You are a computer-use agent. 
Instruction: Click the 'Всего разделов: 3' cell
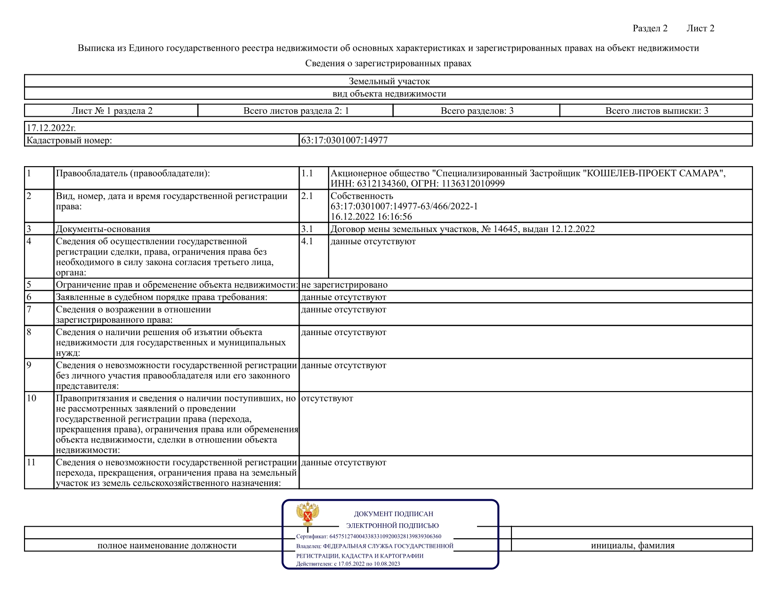click(477, 111)
